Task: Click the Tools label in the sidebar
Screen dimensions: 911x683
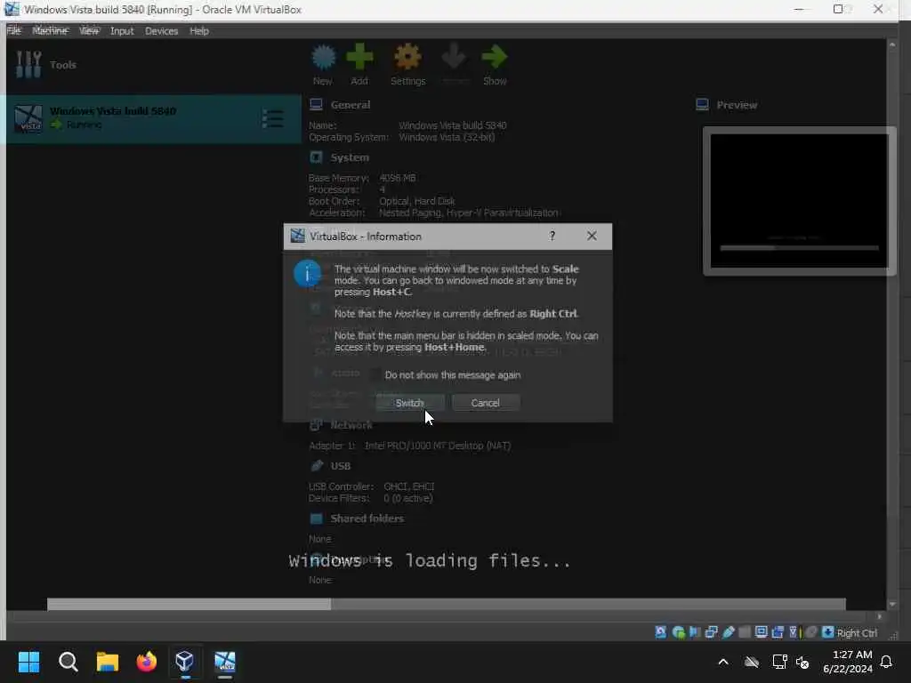Action: click(x=63, y=65)
